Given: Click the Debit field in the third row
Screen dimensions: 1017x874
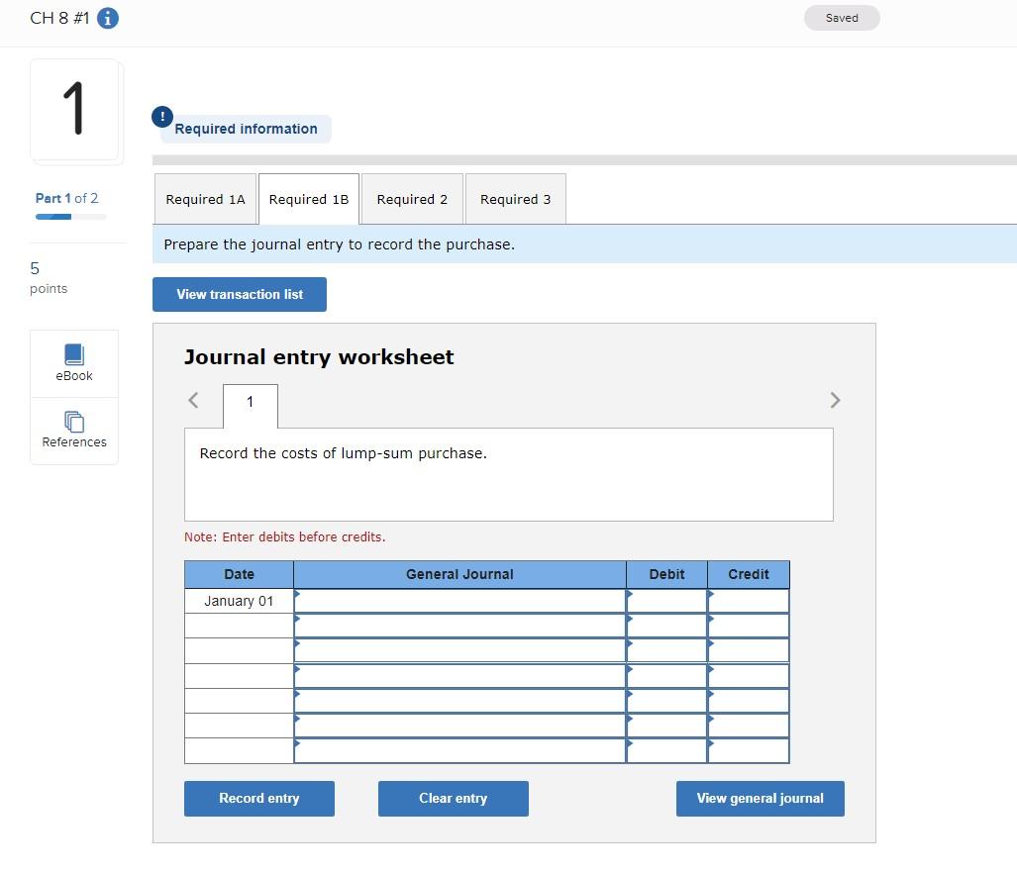Looking at the screenshot, I should pyautogui.click(x=666, y=650).
